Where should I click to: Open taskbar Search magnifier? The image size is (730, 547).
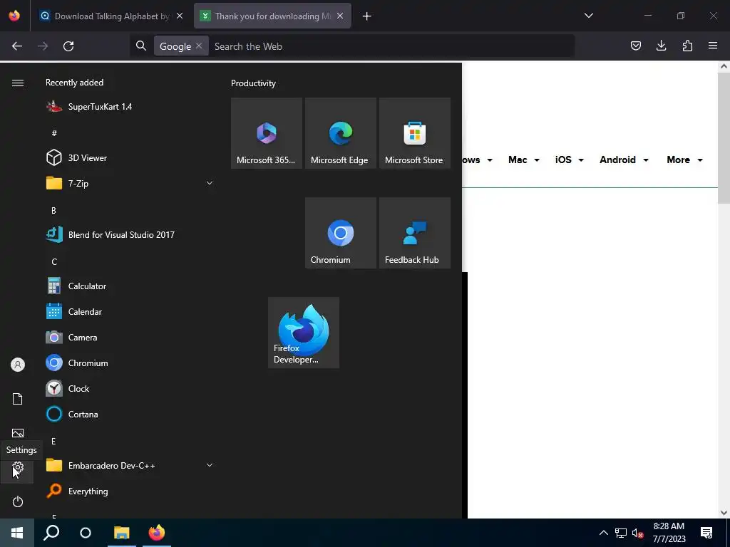[51, 533]
